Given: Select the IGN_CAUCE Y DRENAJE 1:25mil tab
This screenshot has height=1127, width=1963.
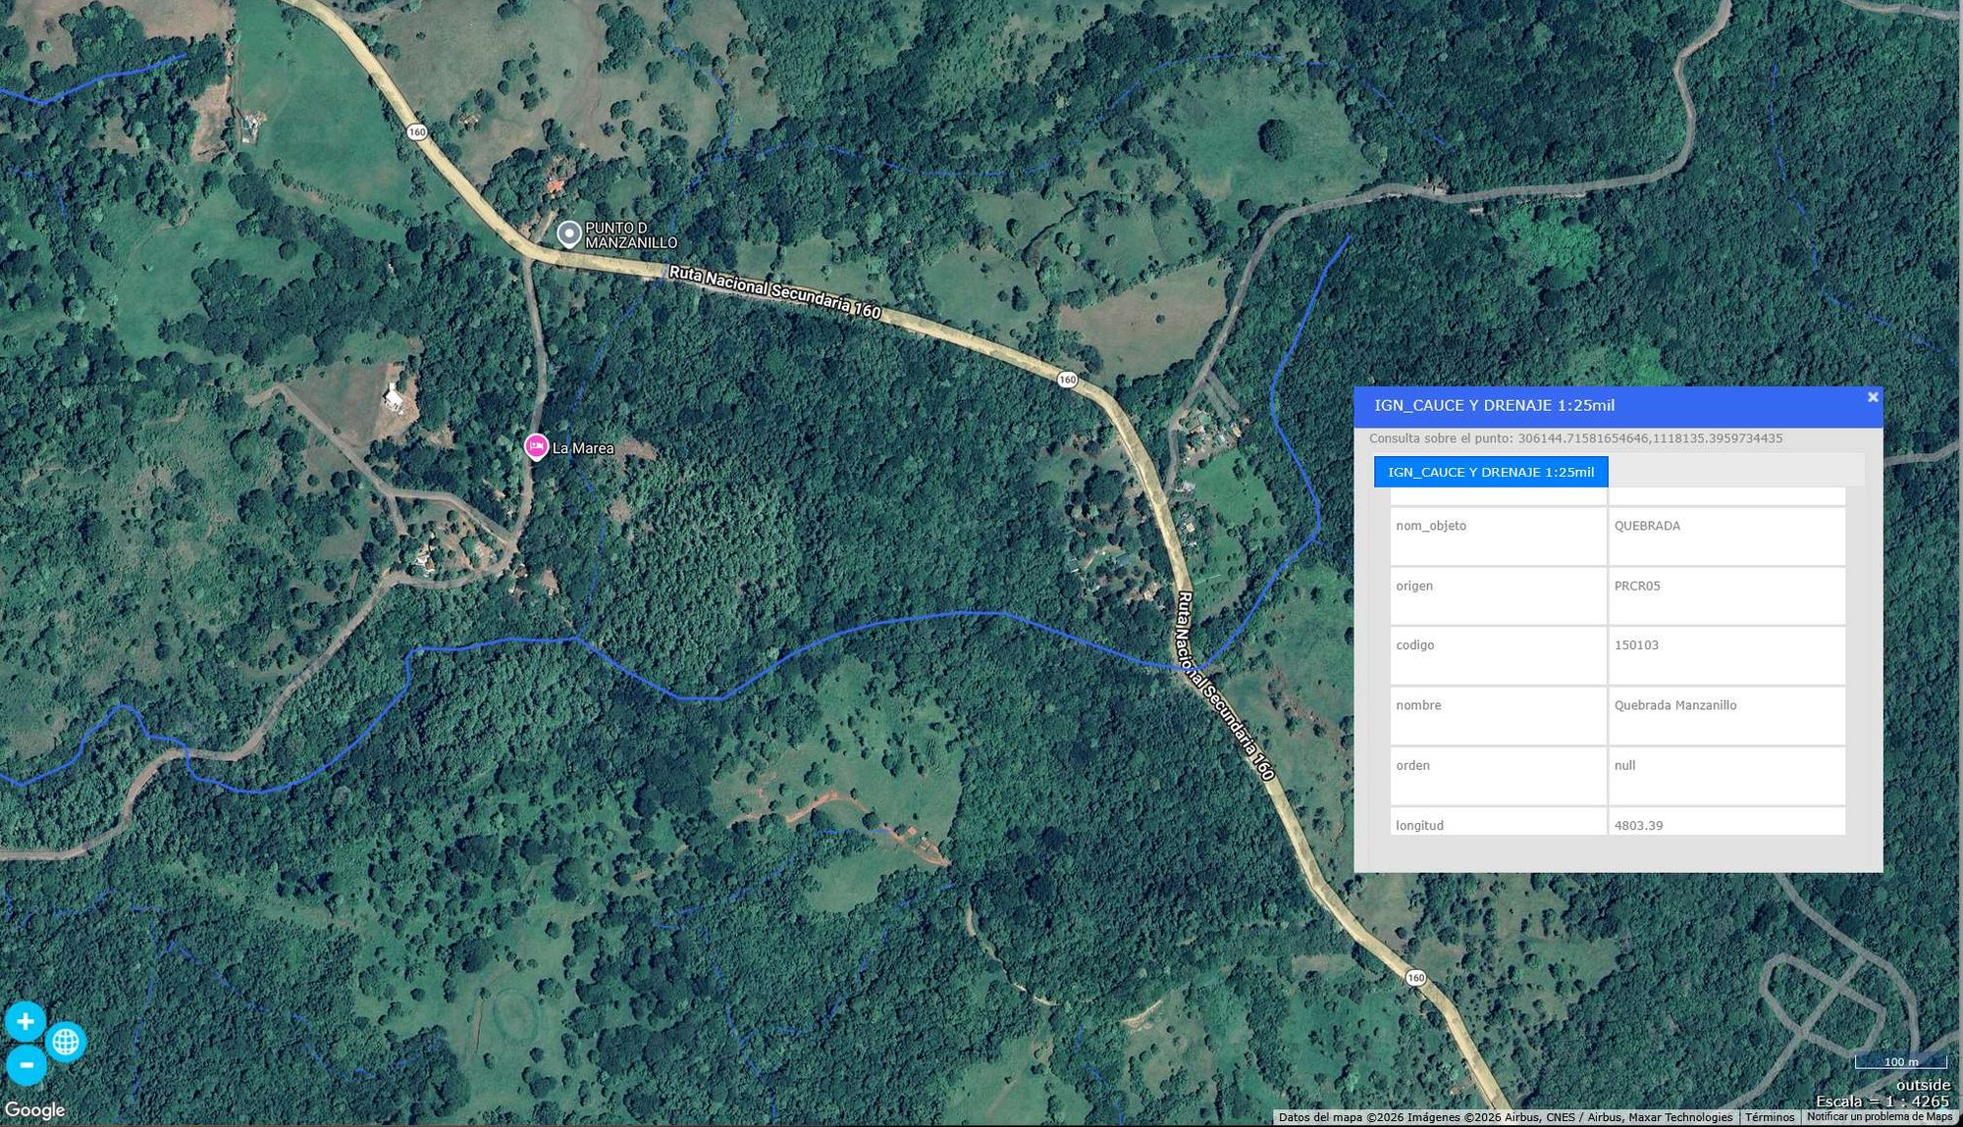Looking at the screenshot, I should pos(1491,472).
